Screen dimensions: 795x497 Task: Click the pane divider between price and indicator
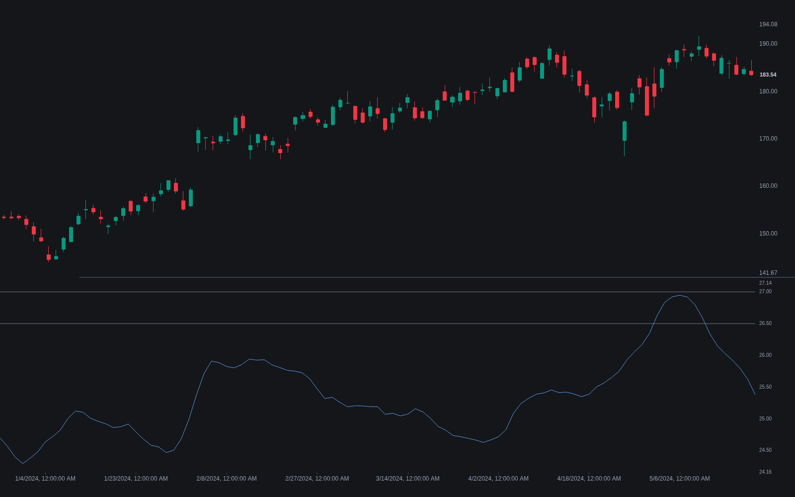coord(437,277)
